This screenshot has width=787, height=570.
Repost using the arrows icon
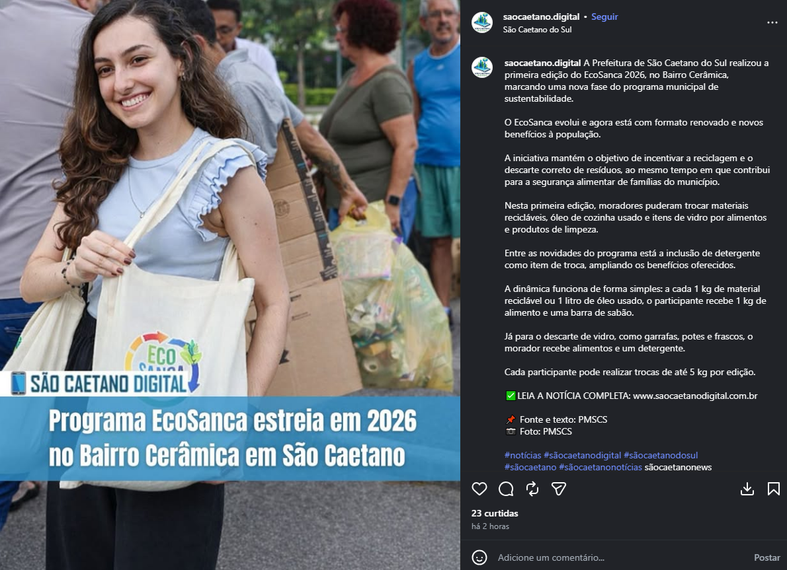[x=532, y=489]
